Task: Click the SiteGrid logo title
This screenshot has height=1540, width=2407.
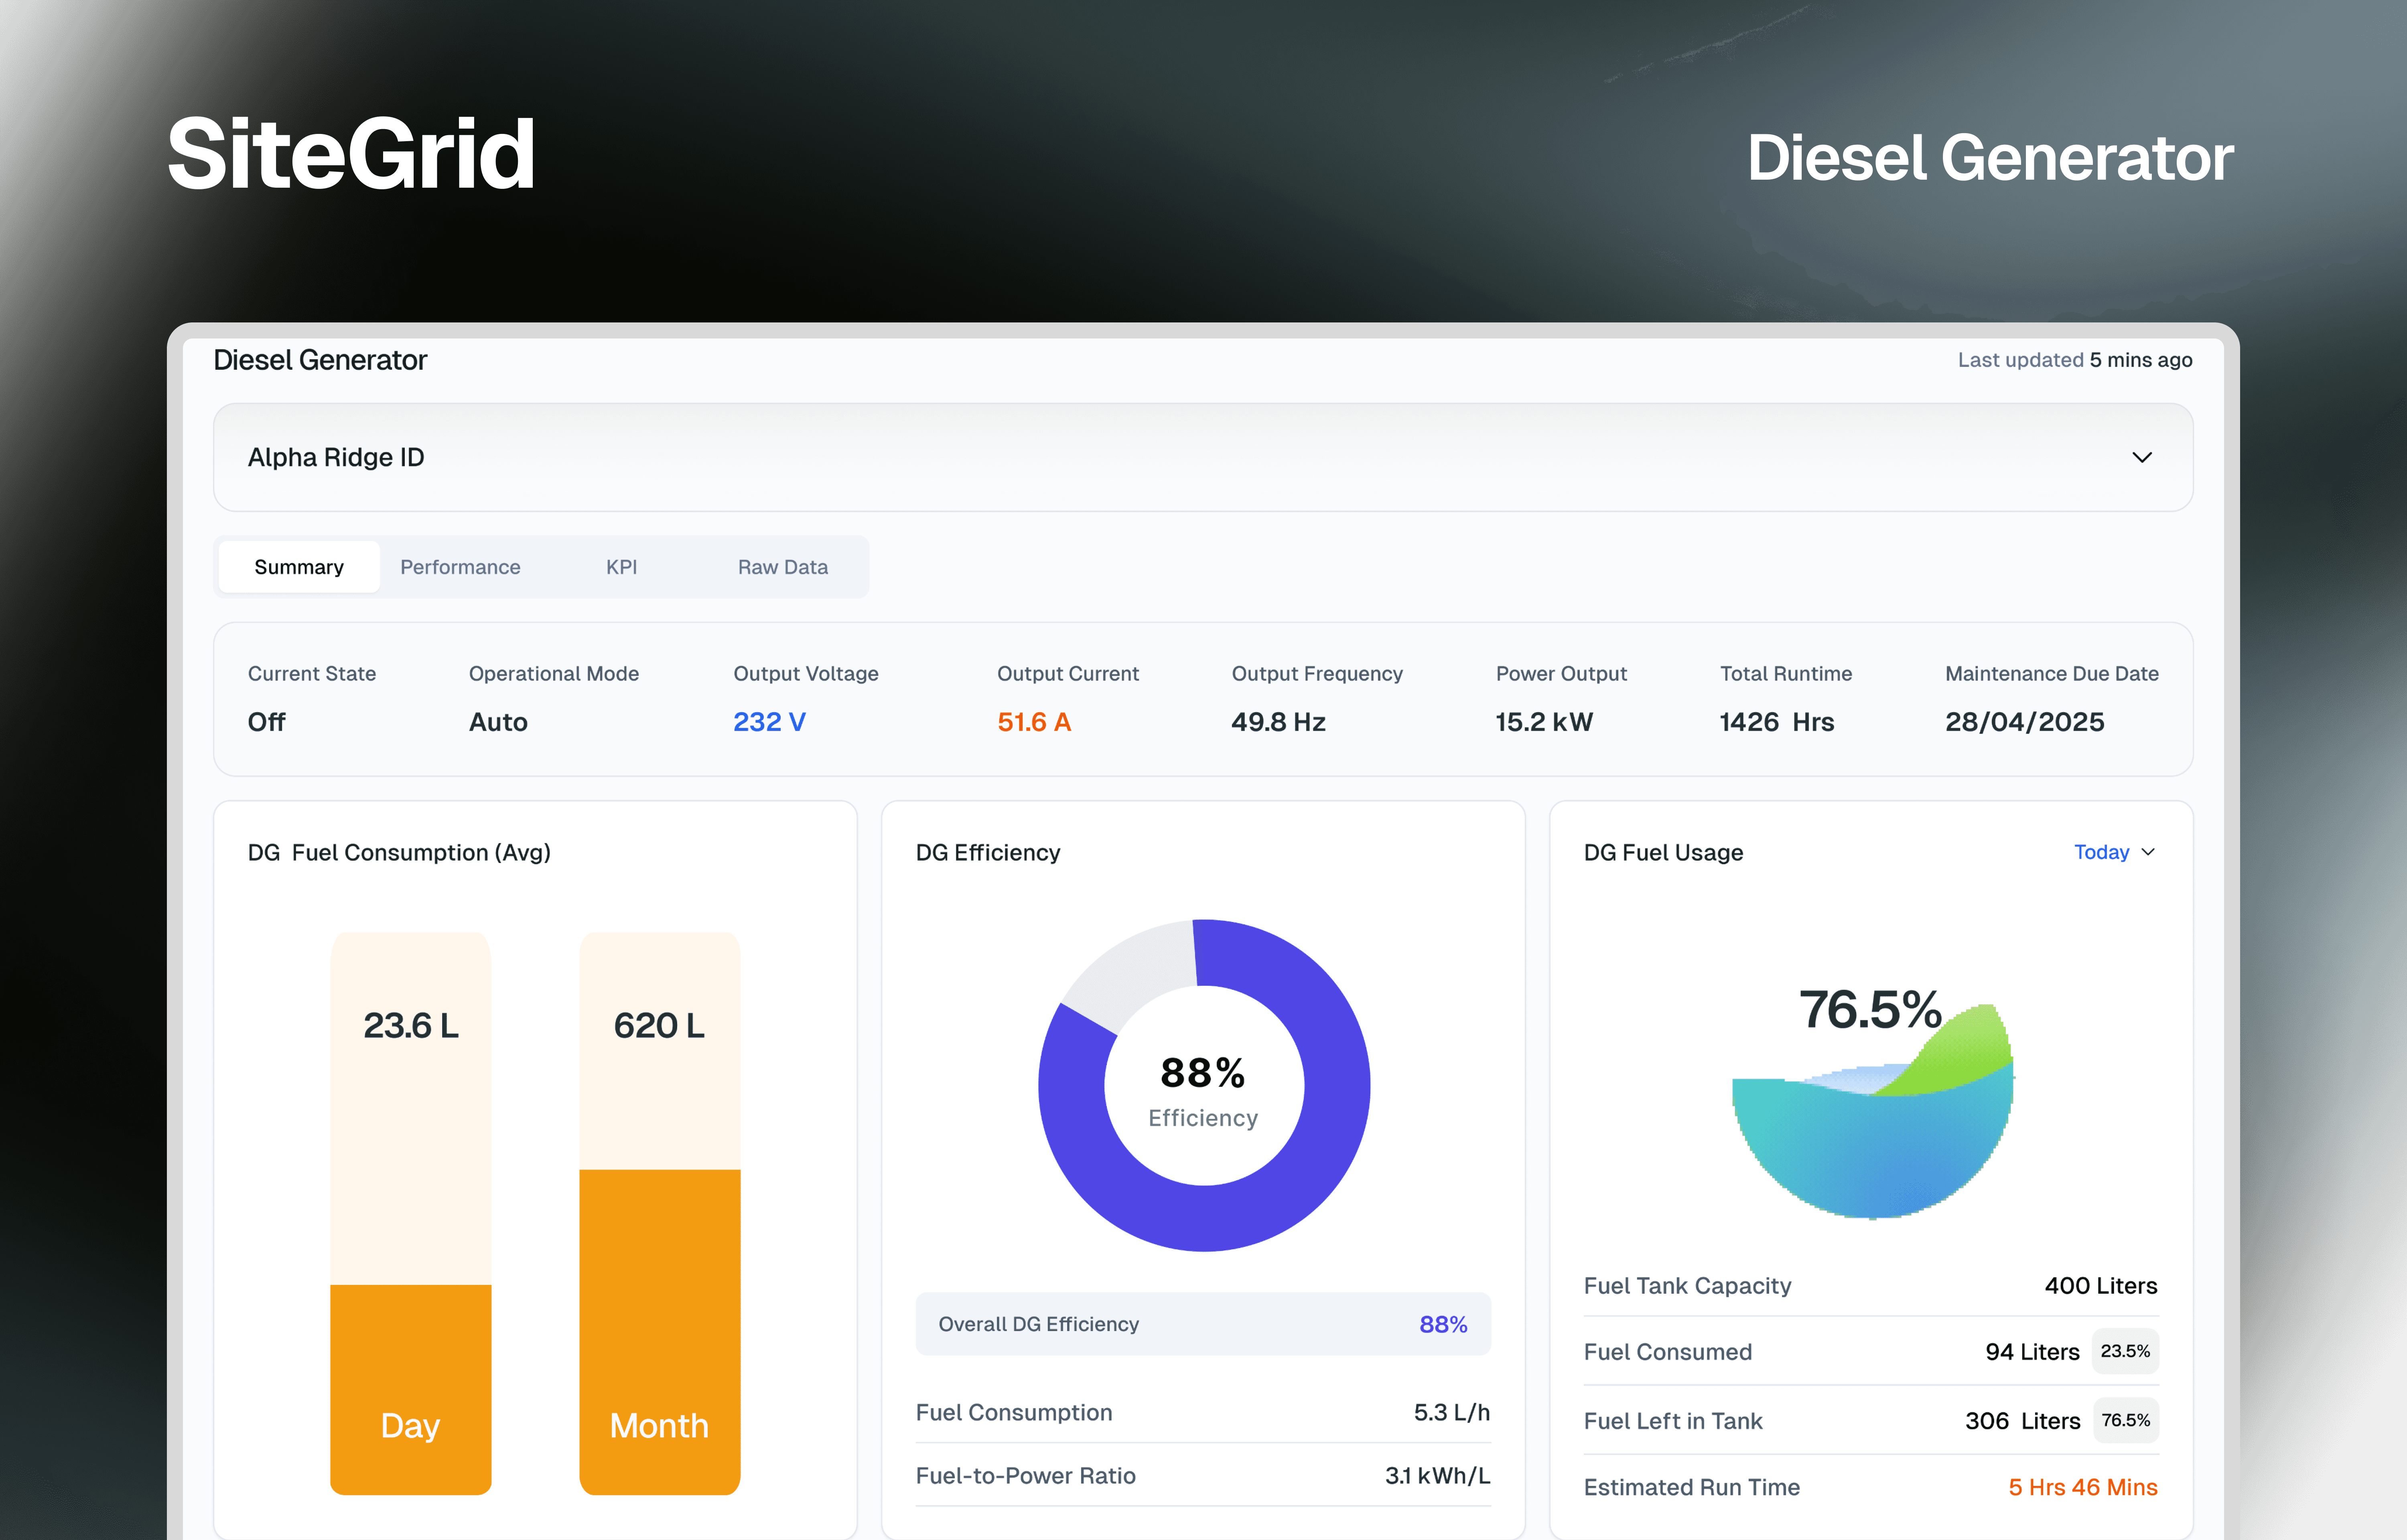Action: click(x=351, y=154)
